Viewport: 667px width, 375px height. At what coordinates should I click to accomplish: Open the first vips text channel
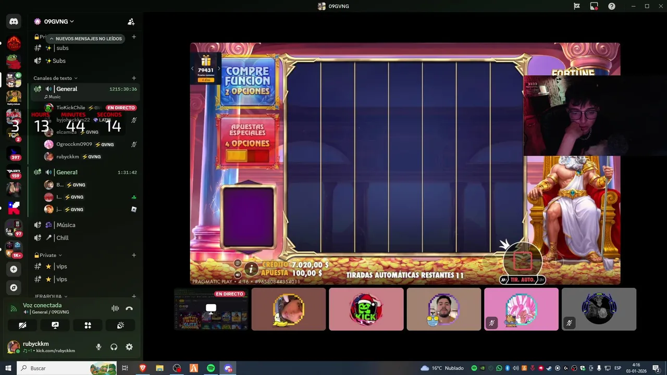point(85,267)
